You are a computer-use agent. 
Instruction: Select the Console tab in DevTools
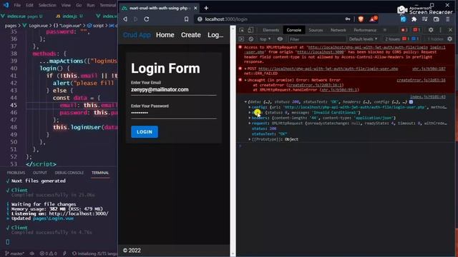[294, 30]
